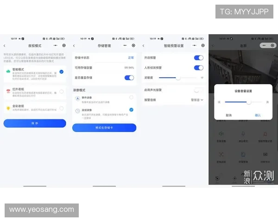Click the clock icon beside 连续录像
Image resolution: width=278 pixels, height=222 pixels.
pos(77,111)
